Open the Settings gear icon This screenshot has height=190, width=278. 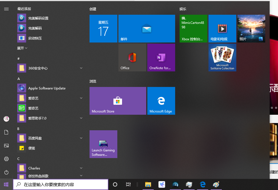[x=6, y=159]
